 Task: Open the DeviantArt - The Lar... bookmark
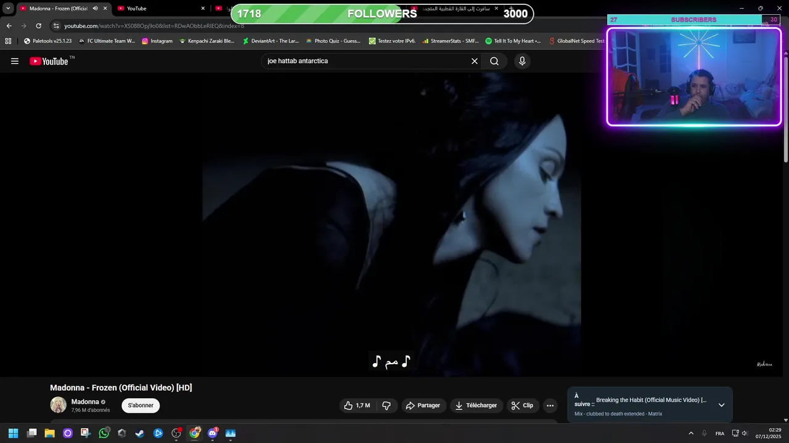[x=271, y=41]
